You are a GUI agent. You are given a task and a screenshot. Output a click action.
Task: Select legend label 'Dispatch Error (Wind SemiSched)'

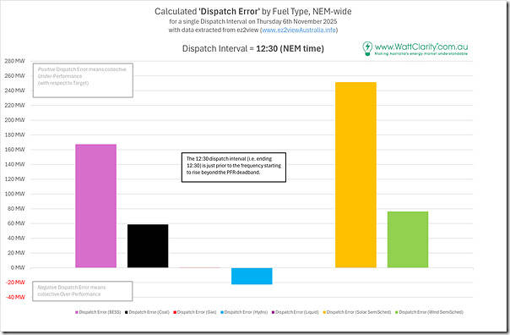click(x=431, y=312)
